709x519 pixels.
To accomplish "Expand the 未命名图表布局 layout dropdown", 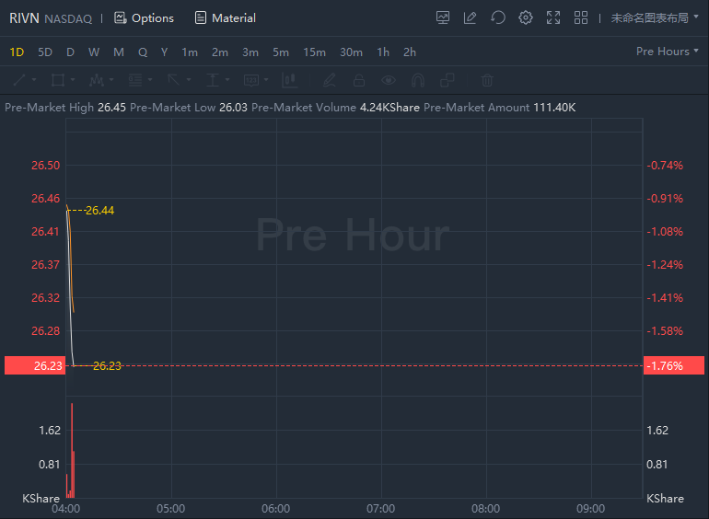I will click(655, 17).
